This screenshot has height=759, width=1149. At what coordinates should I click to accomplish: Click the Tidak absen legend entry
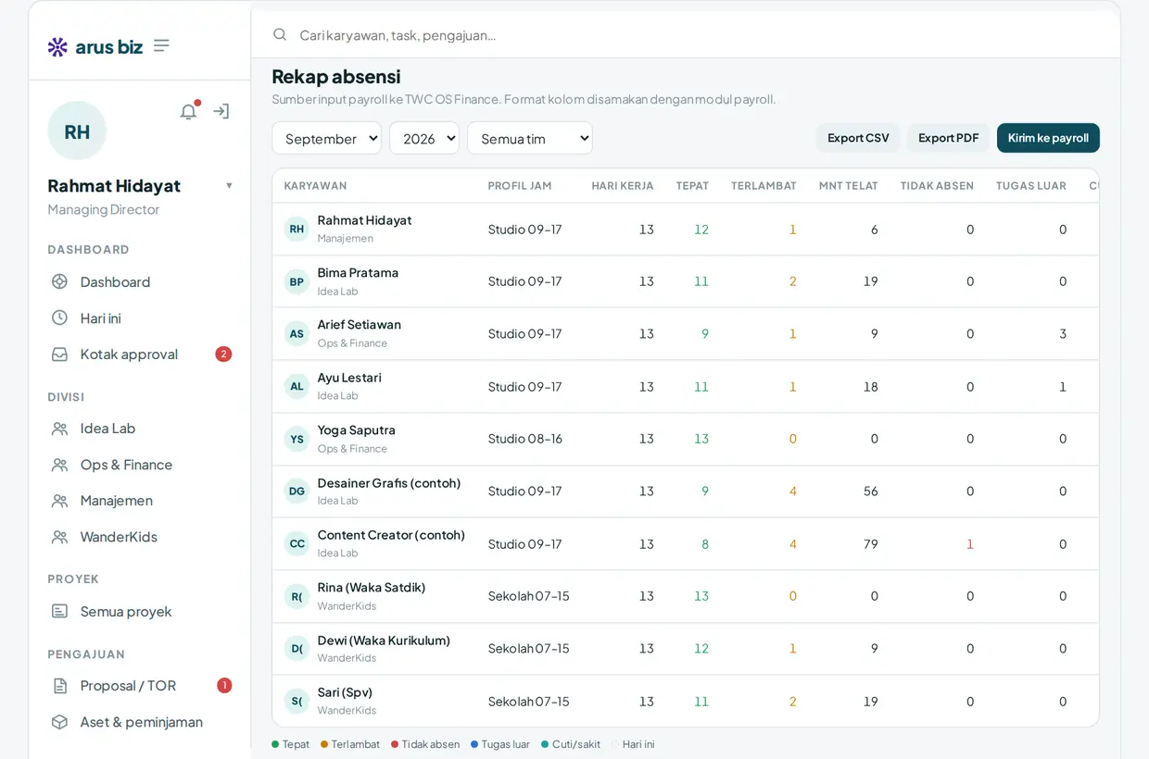[425, 744]
